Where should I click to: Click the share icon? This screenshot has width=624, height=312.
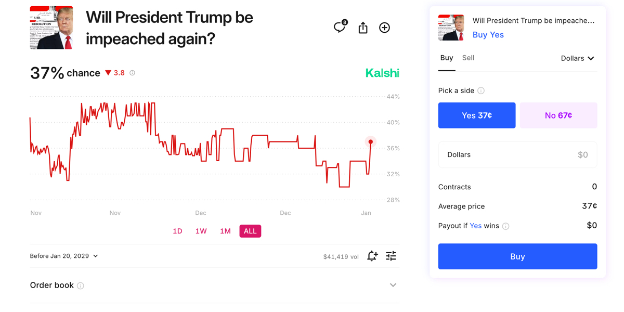(362, 28)
